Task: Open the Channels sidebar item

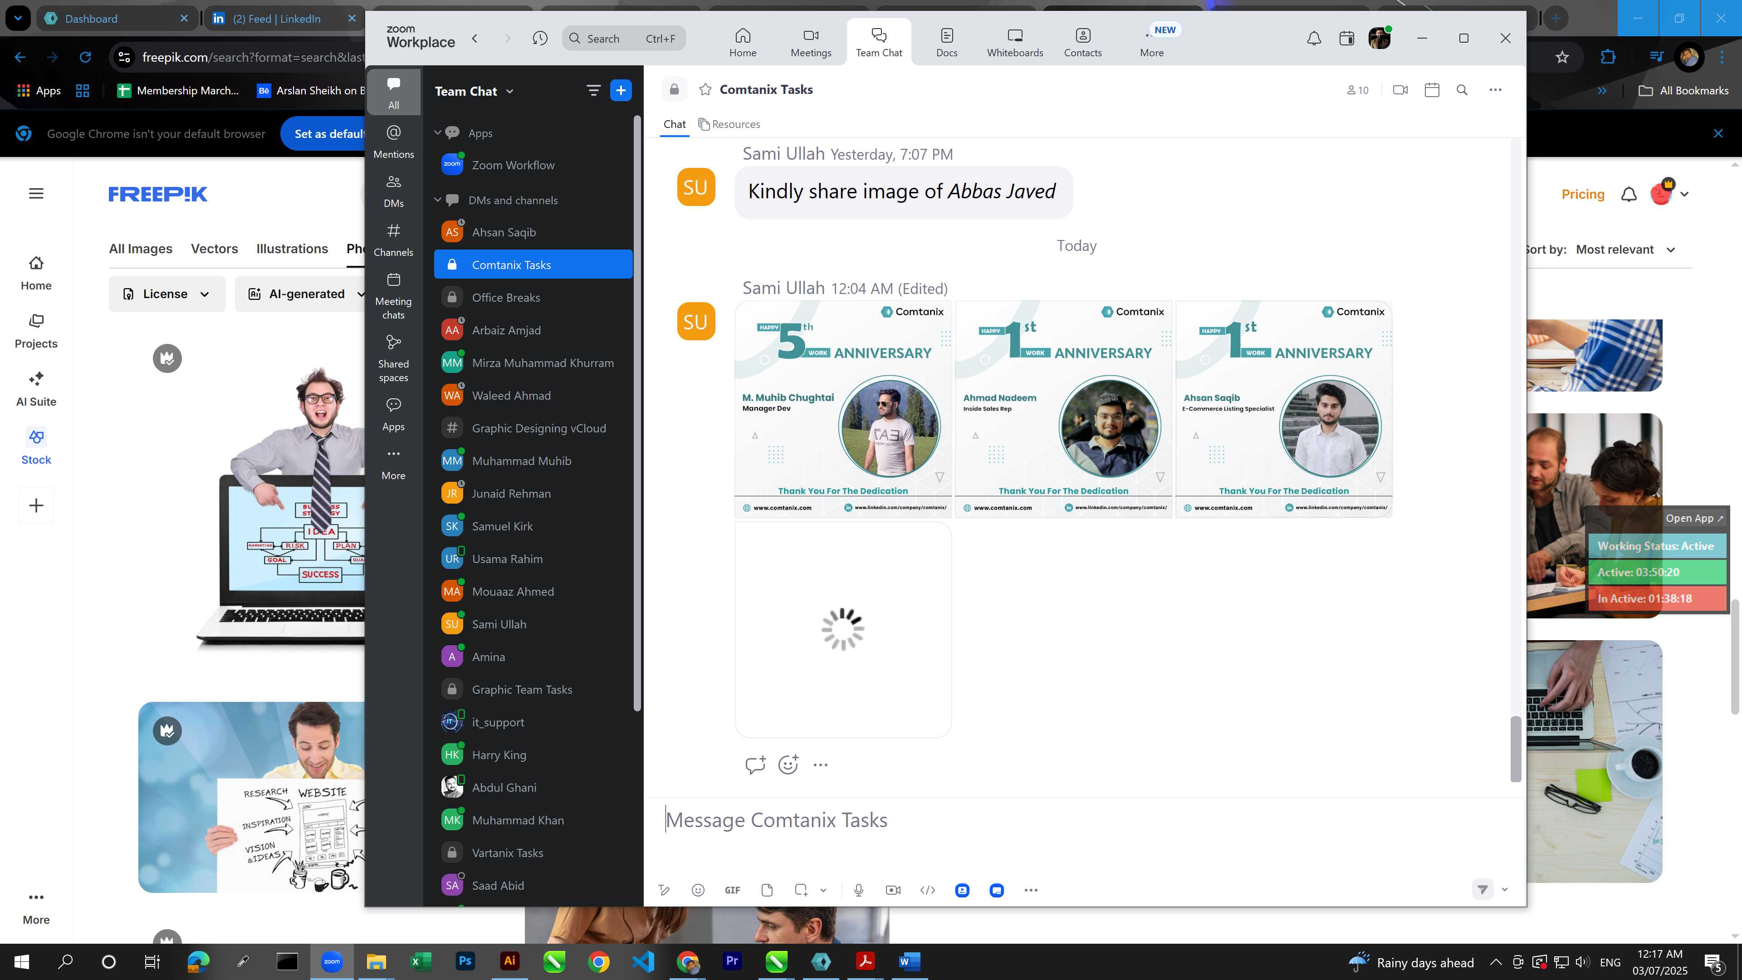Action: click(394, 240)
